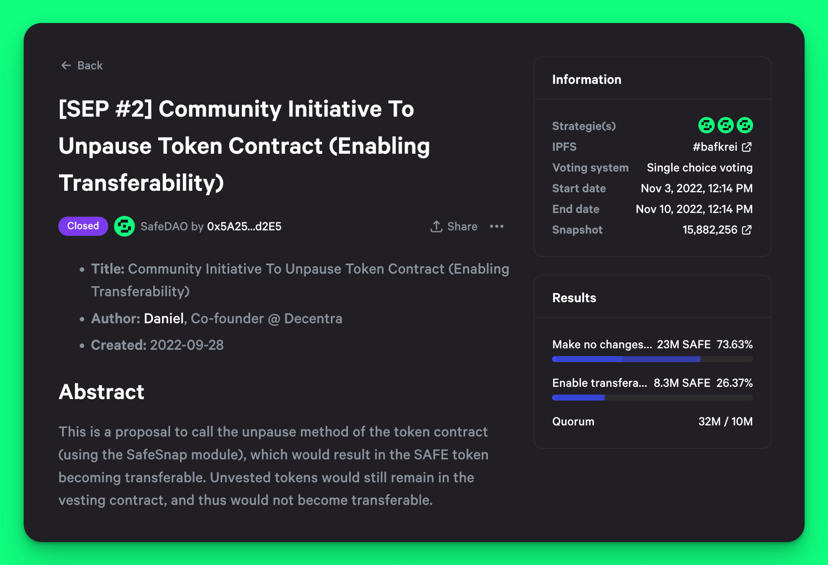
Task: Click the Abstract section heading
Action: coord(101,392)
